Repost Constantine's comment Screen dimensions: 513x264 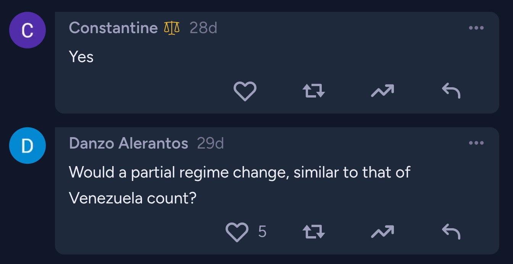[x=313, y=91]
